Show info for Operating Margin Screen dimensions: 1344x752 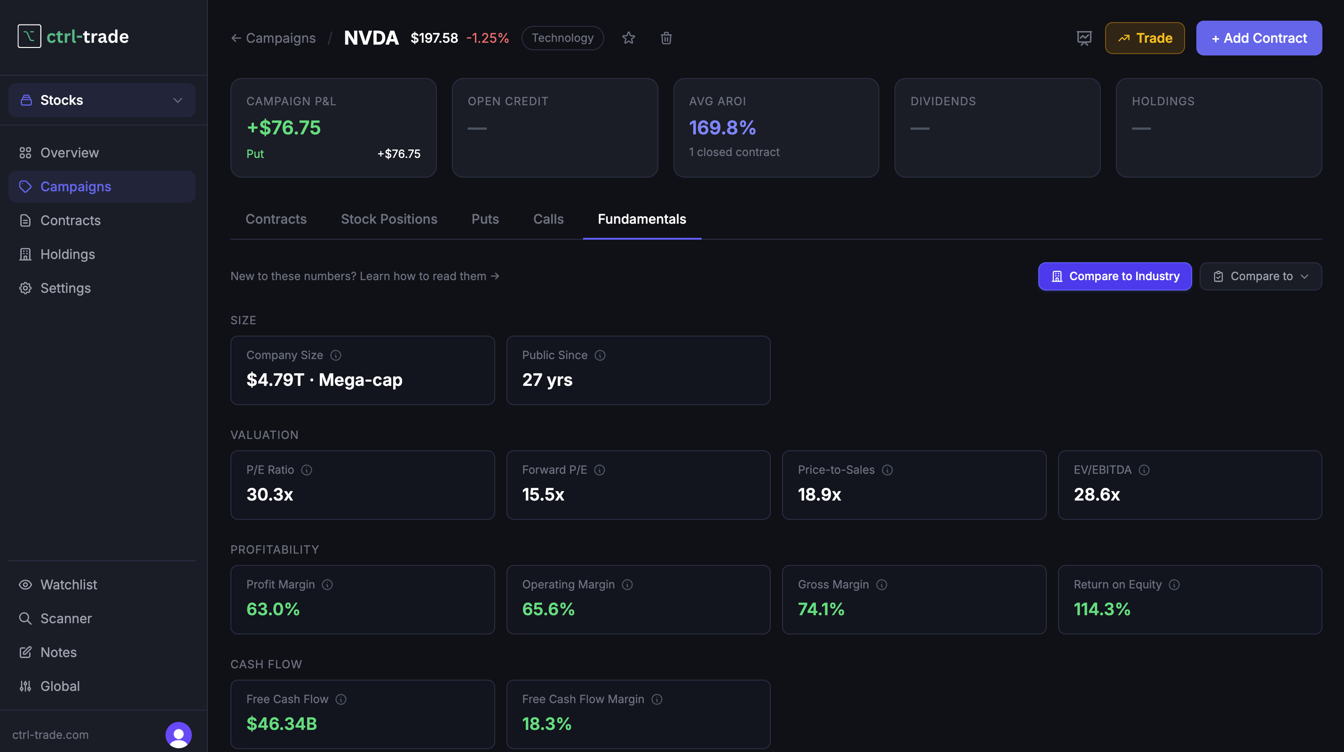coord(628,585)
